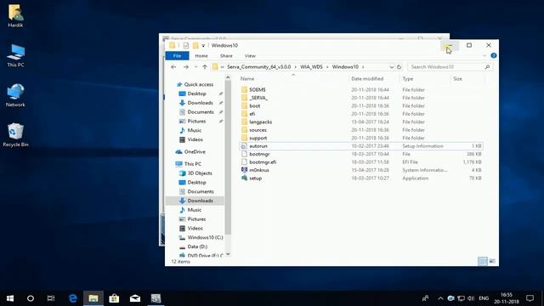Select the sources folder

tap(258, 130)
